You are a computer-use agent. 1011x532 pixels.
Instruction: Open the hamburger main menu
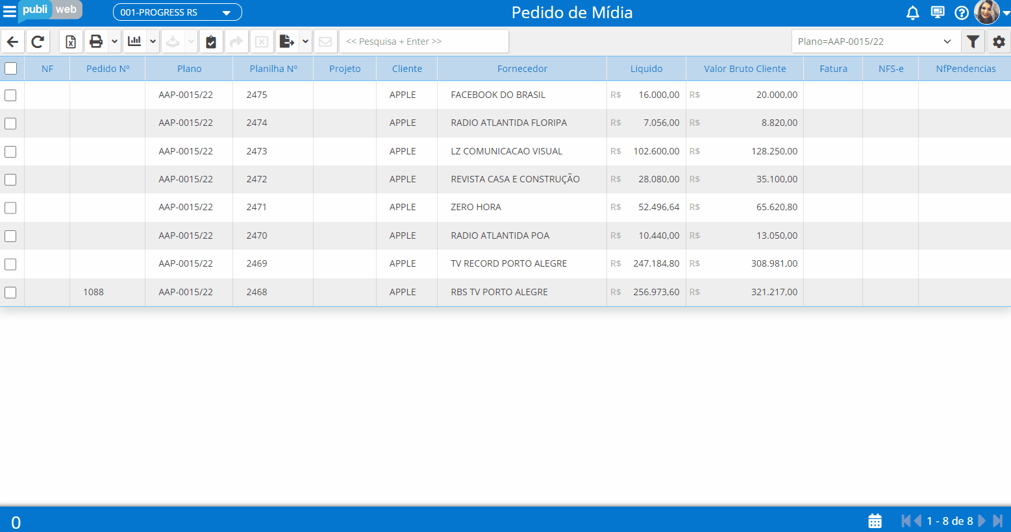click(9, 12)
